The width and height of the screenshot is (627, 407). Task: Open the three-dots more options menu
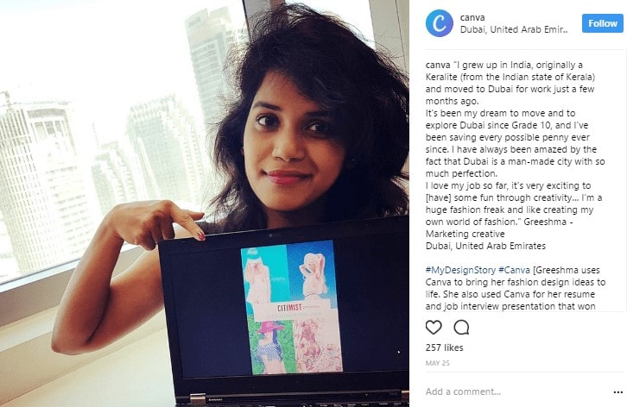(x=617, y=392)
